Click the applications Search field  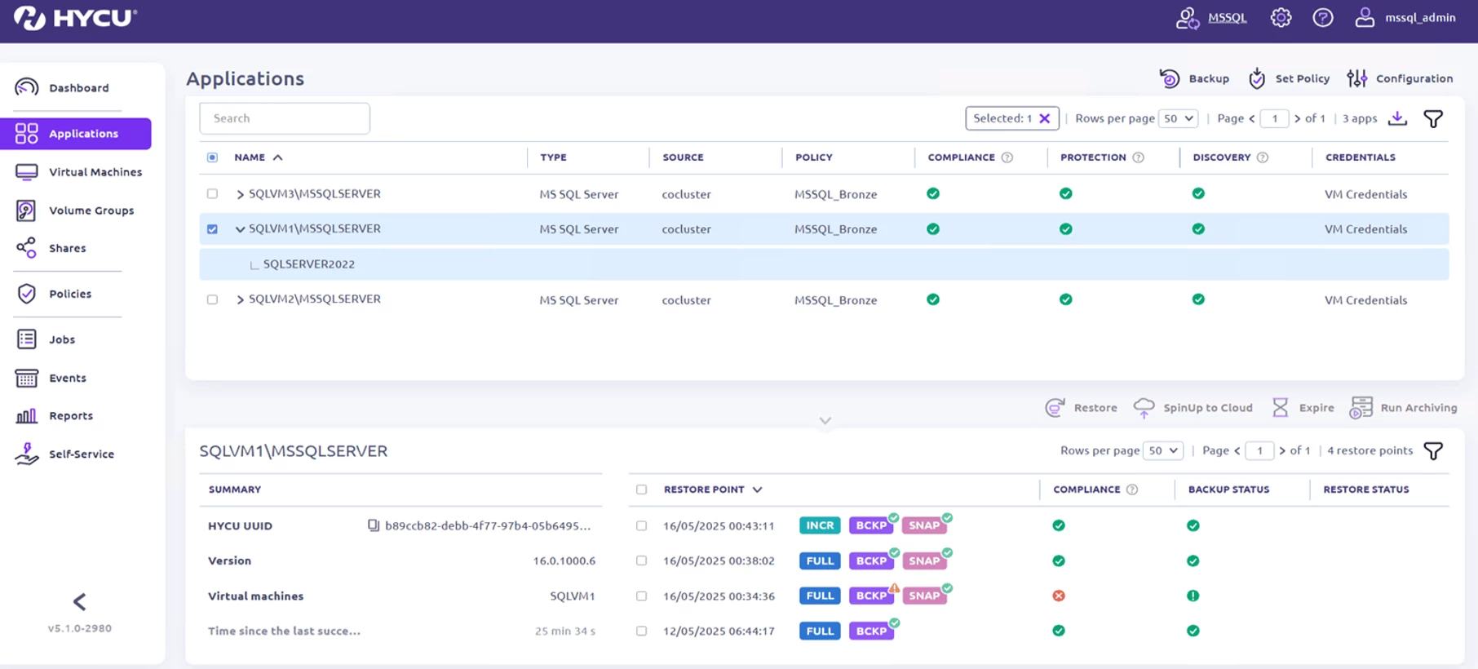coord(285,118)
